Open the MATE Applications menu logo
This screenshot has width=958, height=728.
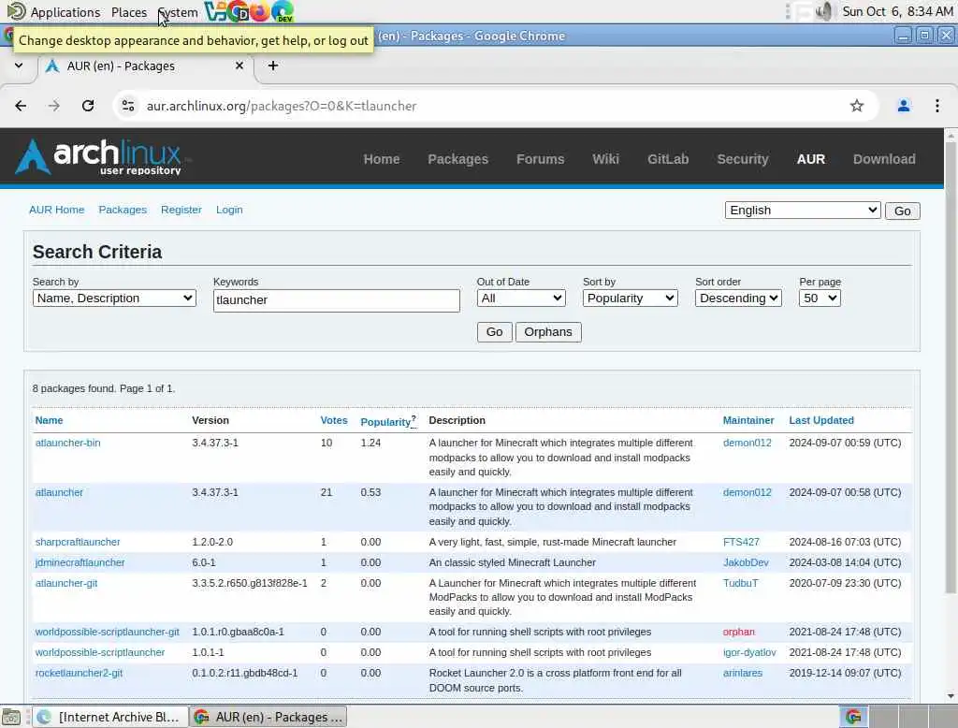pyautogui.click(x=17, y=11)
